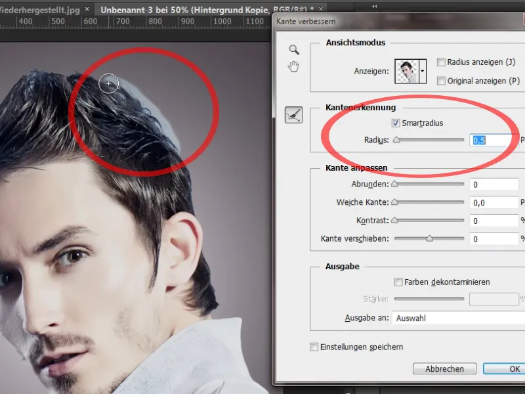Image resolution: width=525 pixels, height=394 pixels.
Task: Enable Radius anzeigen (J) checkbox
Action: [x=441, y=62]
